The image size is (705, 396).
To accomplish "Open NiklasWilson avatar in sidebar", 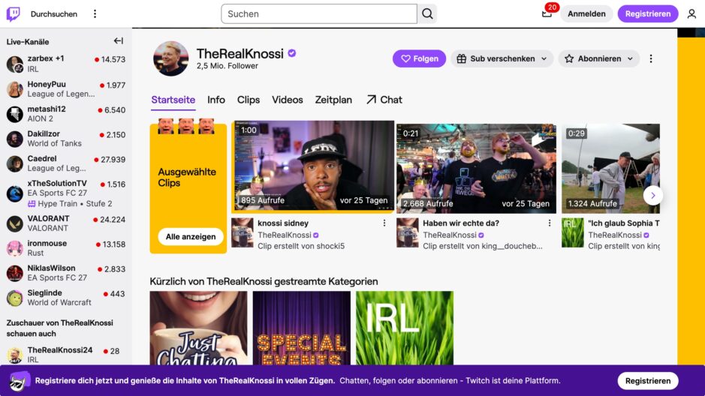I will pos(15,273).
